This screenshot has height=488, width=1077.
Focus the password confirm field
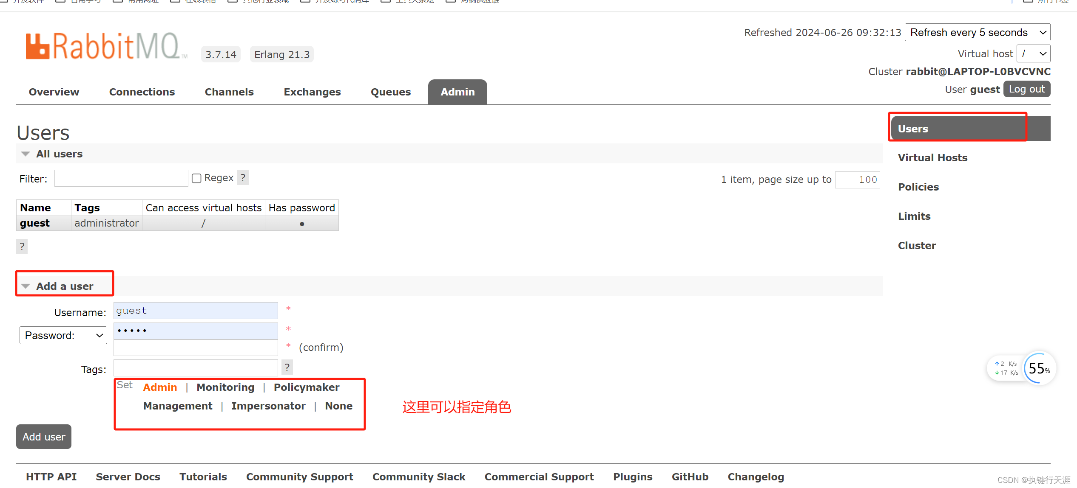[196, 348]
